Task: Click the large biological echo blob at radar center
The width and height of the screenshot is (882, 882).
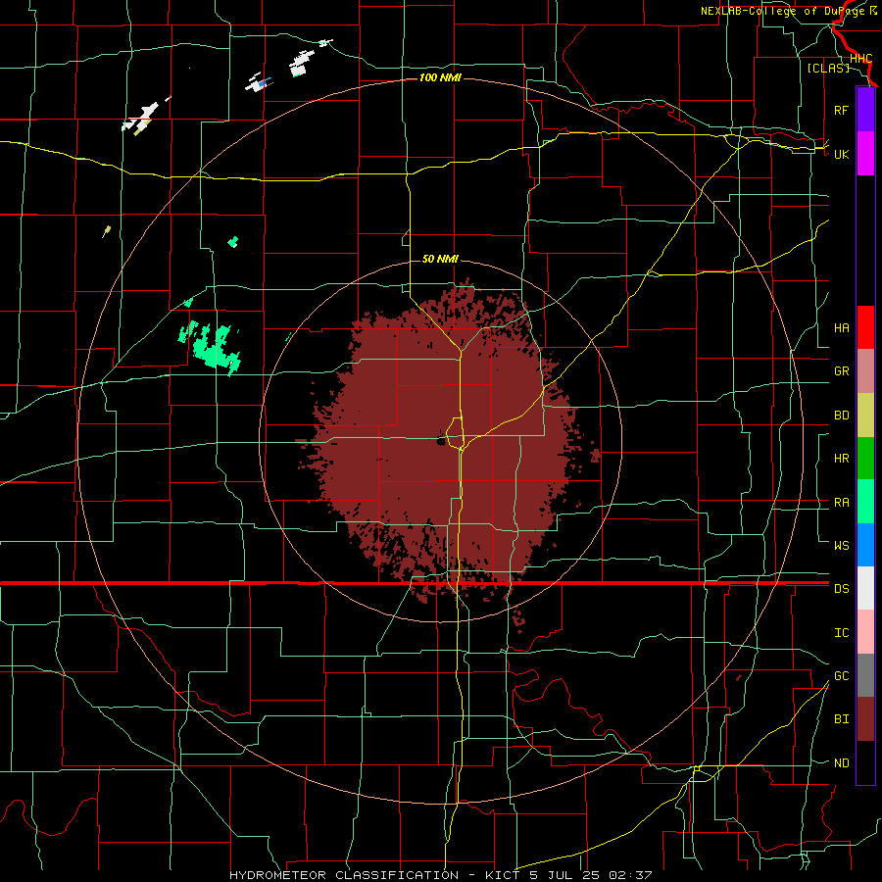Action: [x=444, y=444]
